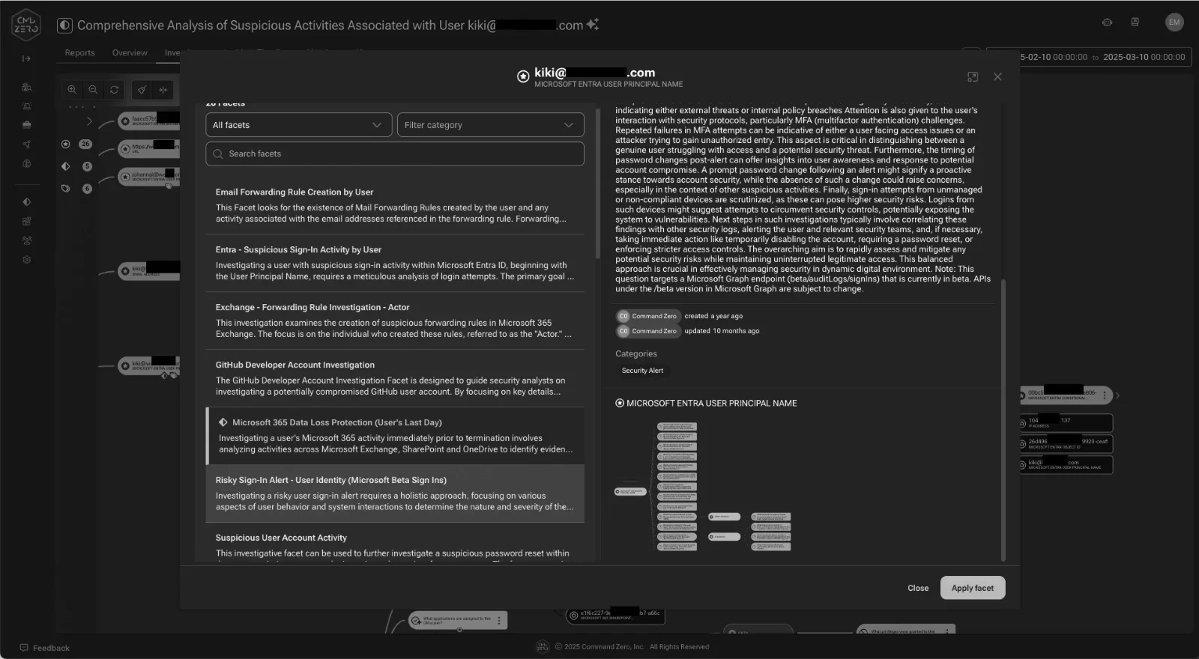
Task: Switch to the Reports tab
Action: pos(79,53)
